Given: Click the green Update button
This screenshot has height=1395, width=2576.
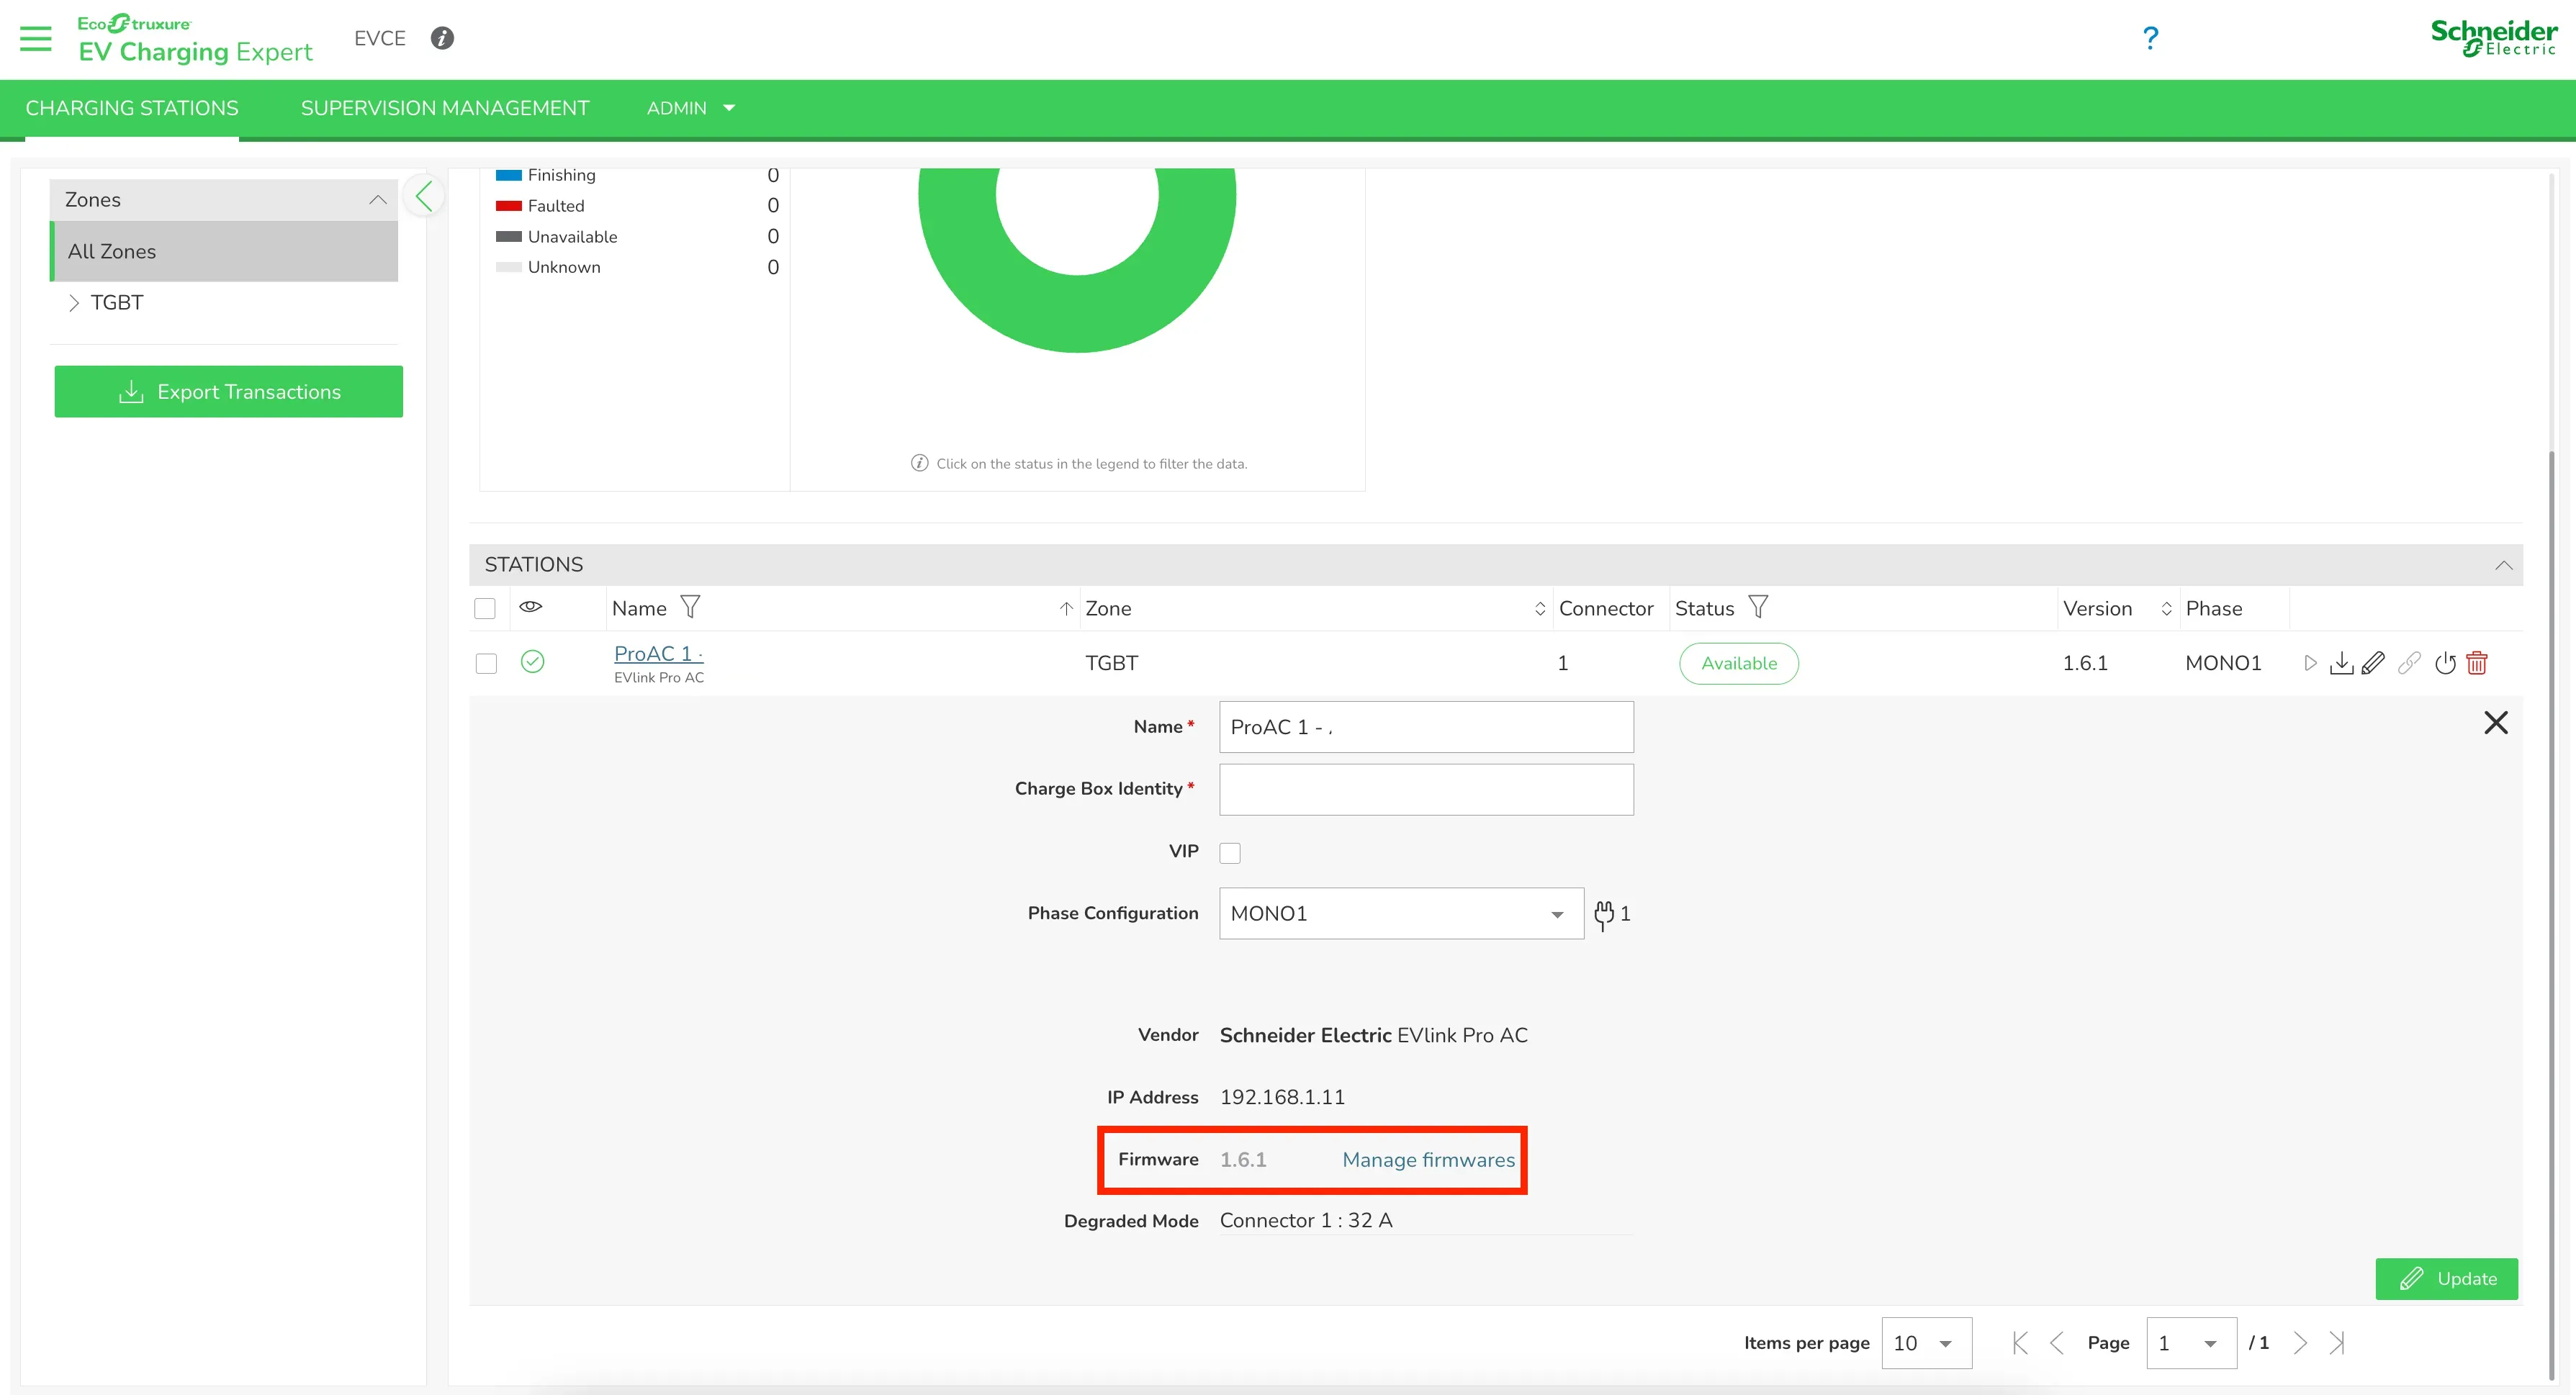Looking at the screenshot, I should pos(2446,1279).
